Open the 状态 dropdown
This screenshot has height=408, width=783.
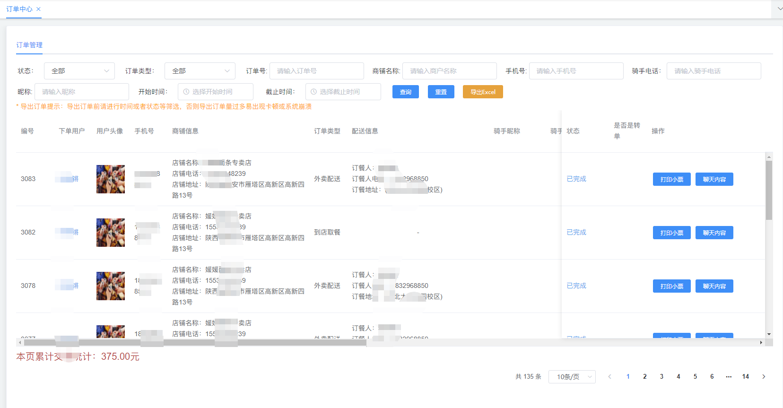(79, 71)
